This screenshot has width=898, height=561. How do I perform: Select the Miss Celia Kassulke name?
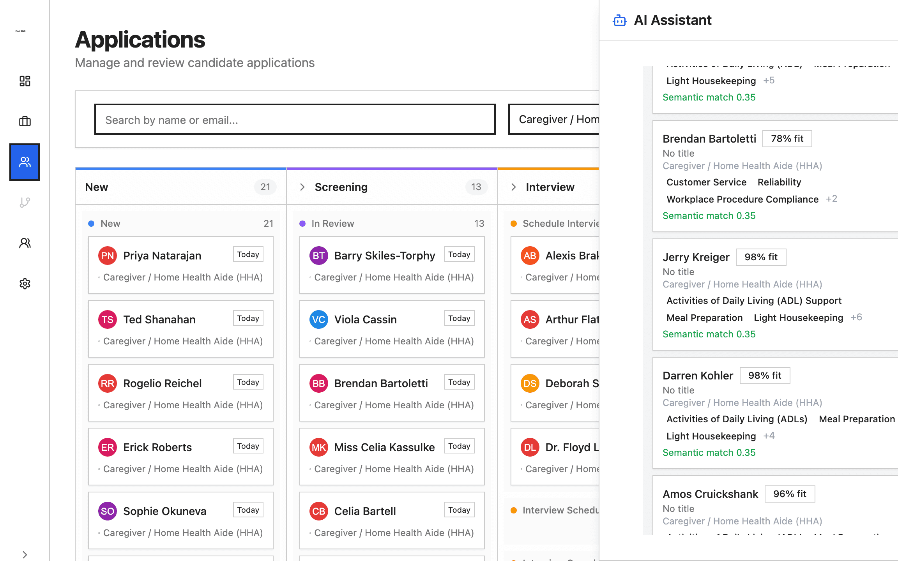coord(385,447)
